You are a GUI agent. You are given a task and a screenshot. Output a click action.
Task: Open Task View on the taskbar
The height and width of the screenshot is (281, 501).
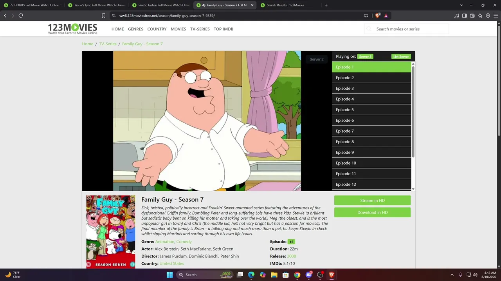240,275
